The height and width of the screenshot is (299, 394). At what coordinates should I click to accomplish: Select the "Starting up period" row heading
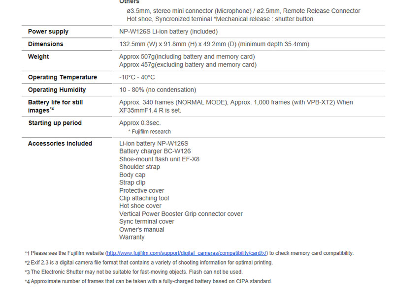[55, 123]
